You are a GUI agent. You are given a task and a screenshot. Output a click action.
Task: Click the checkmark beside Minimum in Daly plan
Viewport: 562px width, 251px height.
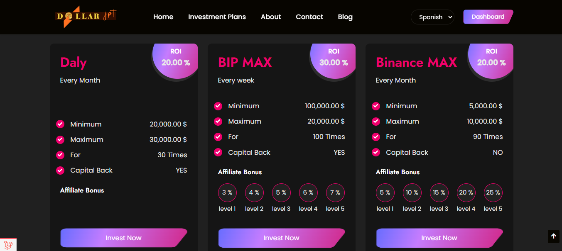[60, 124]
